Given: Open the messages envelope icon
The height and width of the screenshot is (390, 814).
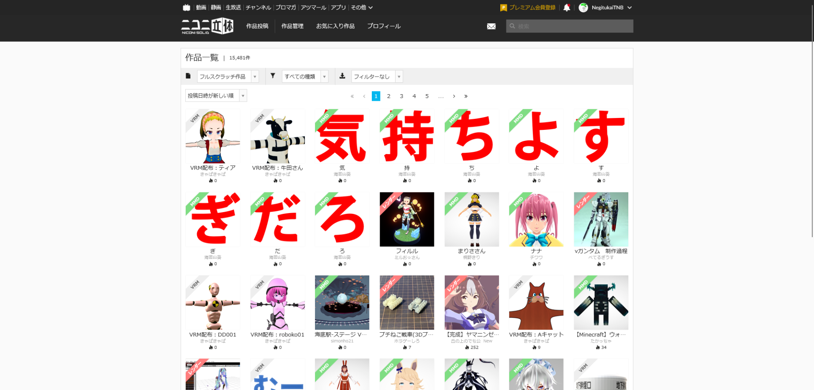Looking at the screenshot, I should click(491, 26).
